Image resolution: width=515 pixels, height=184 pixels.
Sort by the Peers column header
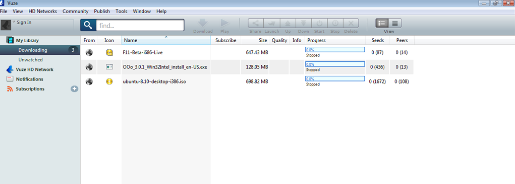pos(402,40)
